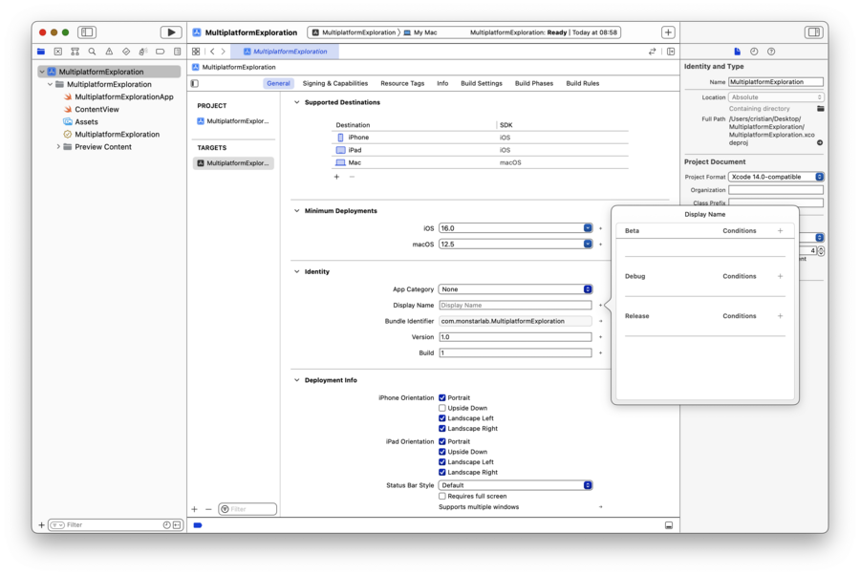Switch to Build Rules tab
Image resolution: width=860 pixels, height=575 pixels.
pyautogui.click(x=583, y=83)
